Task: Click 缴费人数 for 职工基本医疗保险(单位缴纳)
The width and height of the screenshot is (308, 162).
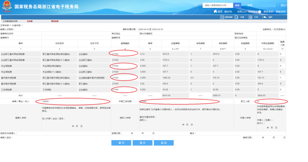Action: tap(282, 78)
